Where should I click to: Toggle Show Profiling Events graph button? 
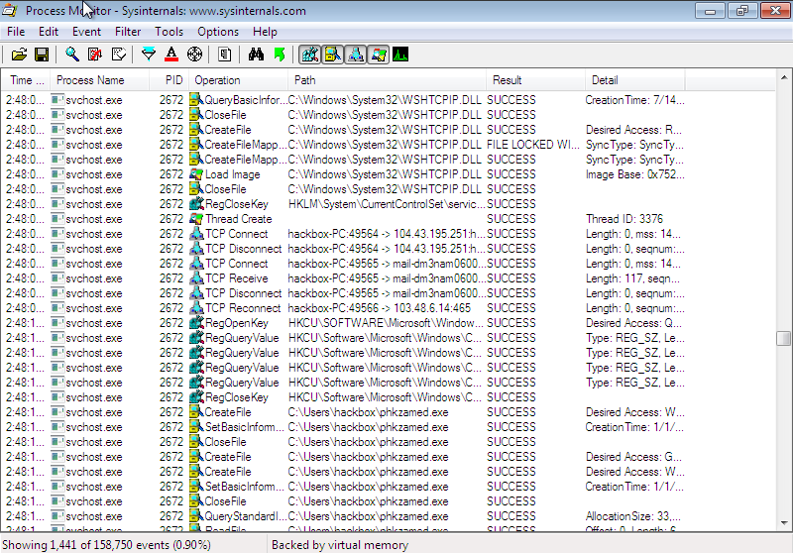[x=400, y=55]
